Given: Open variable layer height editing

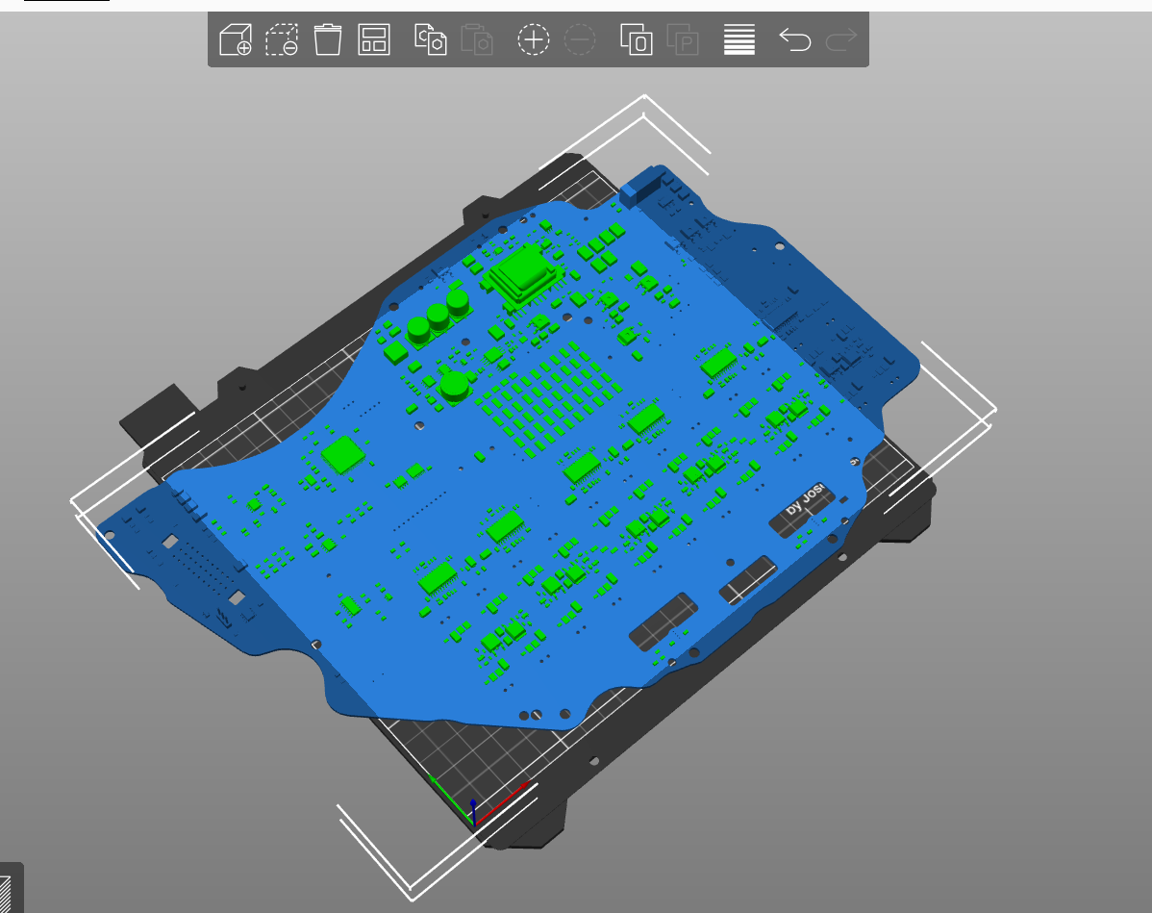Looking at the screenshot, I should 739,39.
